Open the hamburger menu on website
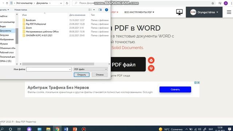The width and height of the screenshot is (233, 131). [229, 12]
